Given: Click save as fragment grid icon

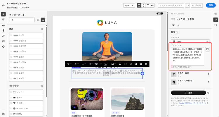Looking at the screenshot, I should [136, 64].
